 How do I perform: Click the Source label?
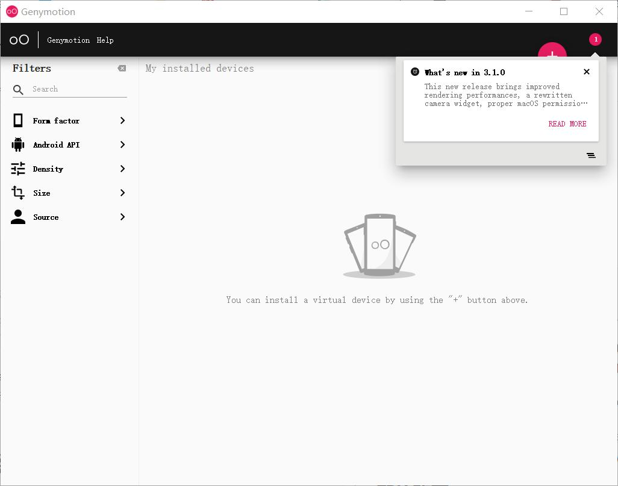pos(46,217)
